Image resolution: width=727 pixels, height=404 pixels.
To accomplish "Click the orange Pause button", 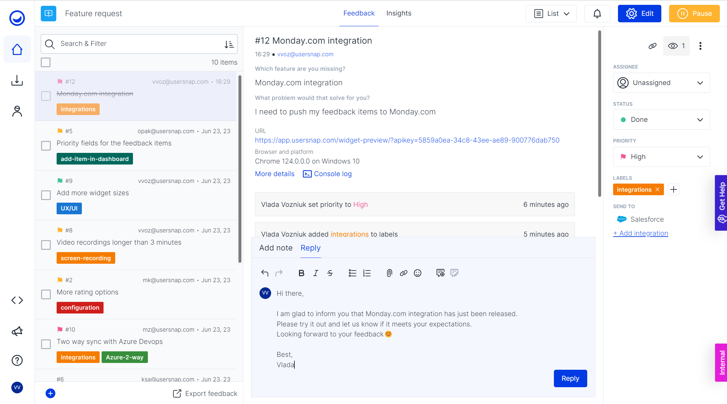I will 694,14.
